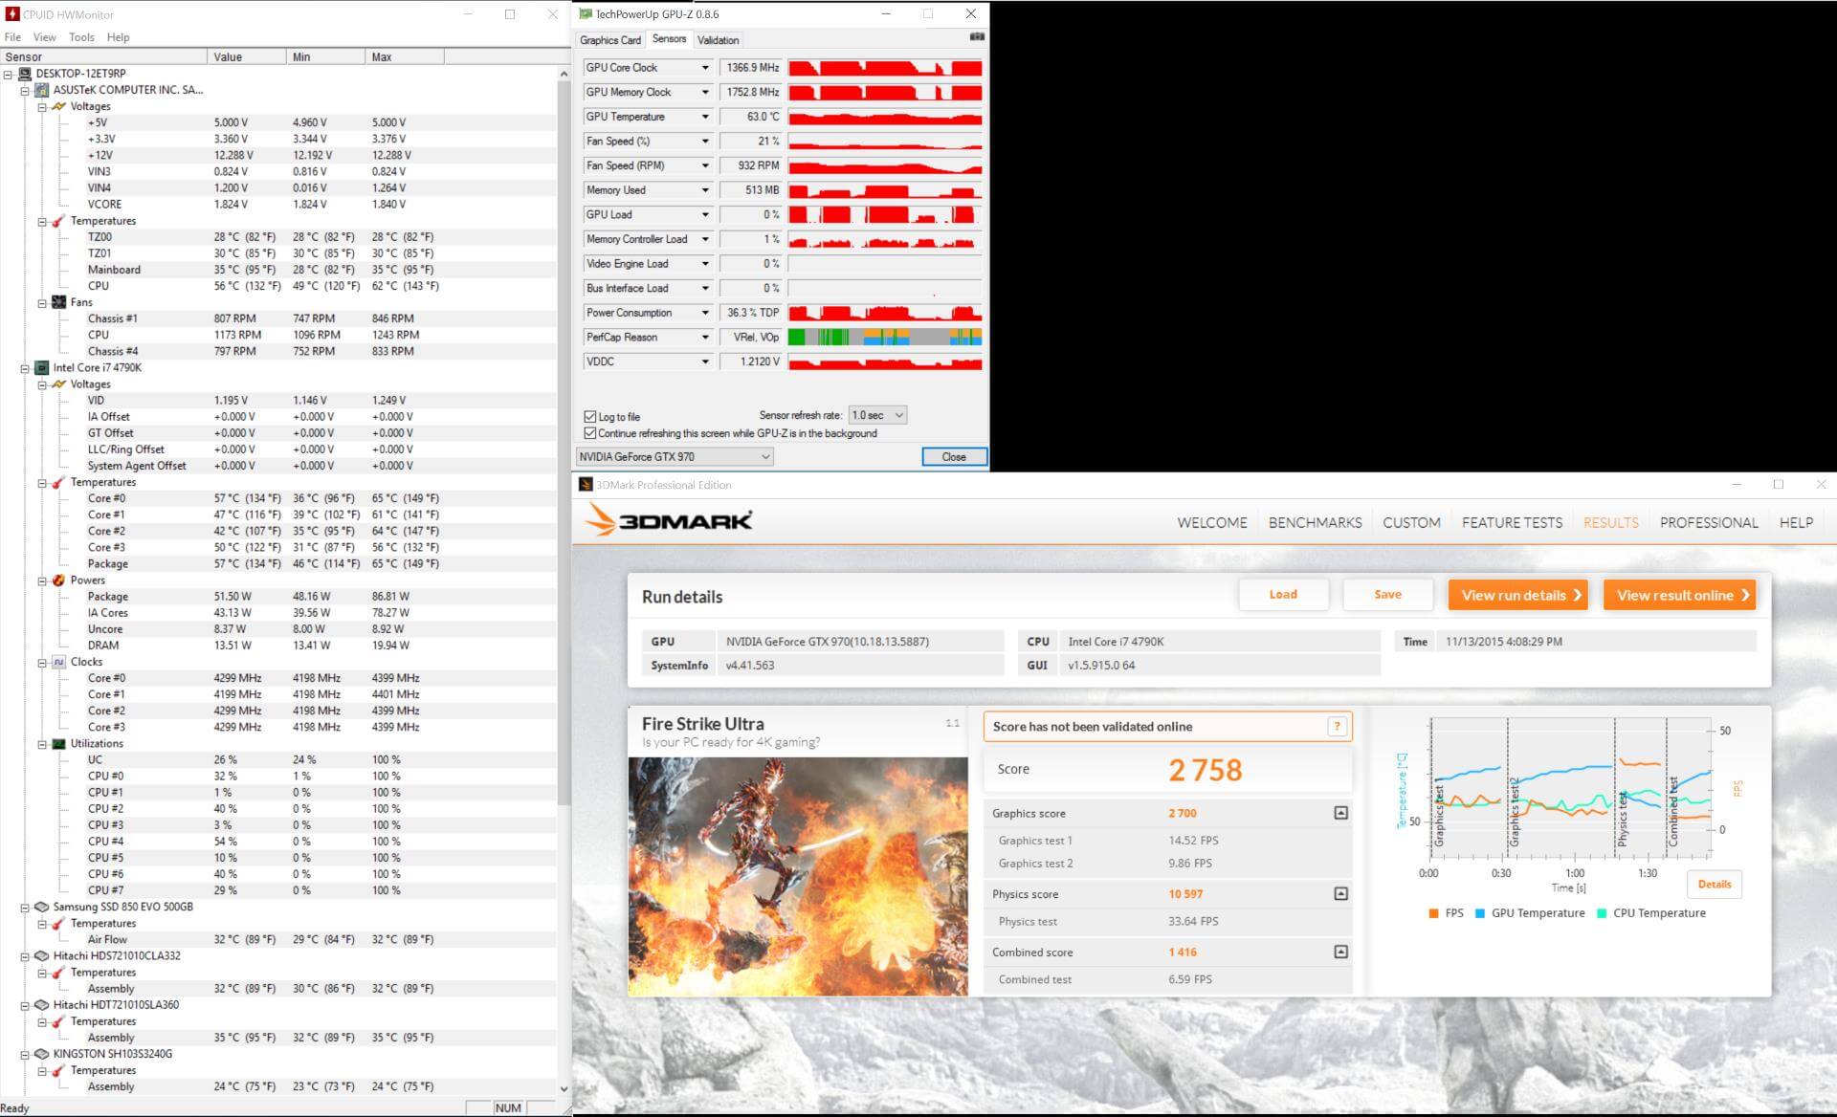Image resolution: width=1837 pixels, height=1117 pixels.
Task: Click the View run details button
Action: tap(1517, 595)
